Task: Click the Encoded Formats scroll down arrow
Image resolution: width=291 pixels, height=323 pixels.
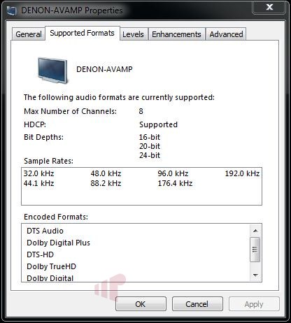Action: (x=255, y=275)
